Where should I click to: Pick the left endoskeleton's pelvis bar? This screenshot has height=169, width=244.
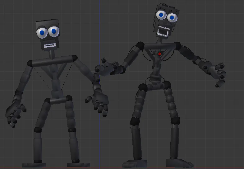tap(58, 100)
